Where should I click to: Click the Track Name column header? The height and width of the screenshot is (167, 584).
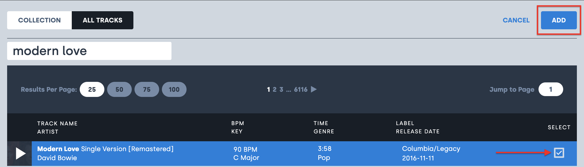tap(57, 123)
